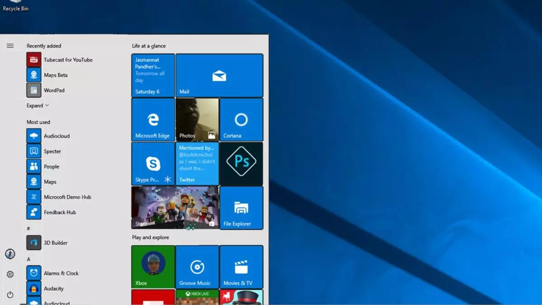
Task: Open the Skype Preview tile
Action: tap(153, 164)
